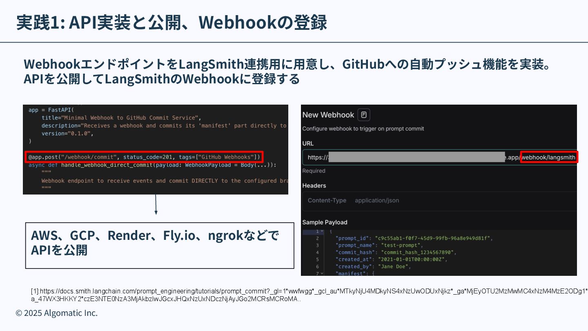Click the APIを公開してLangSmithのWebhook subtitle line
This screenshot has height=331, width=588.
click(162, 79)
